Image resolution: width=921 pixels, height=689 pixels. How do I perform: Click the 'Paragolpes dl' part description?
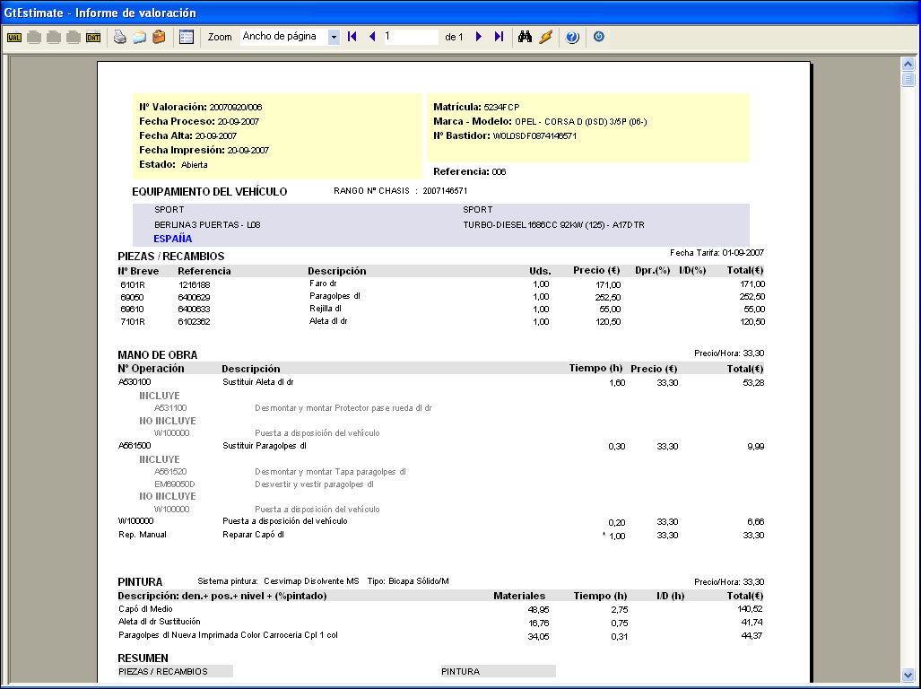335,296
